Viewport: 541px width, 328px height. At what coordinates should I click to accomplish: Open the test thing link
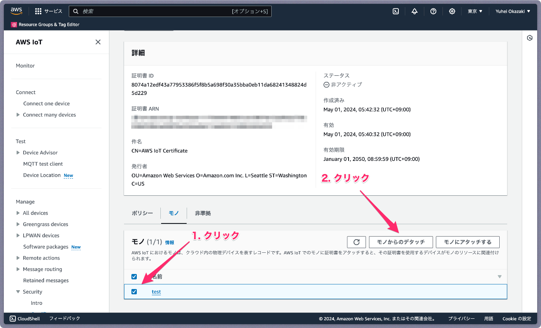[156, 292]
